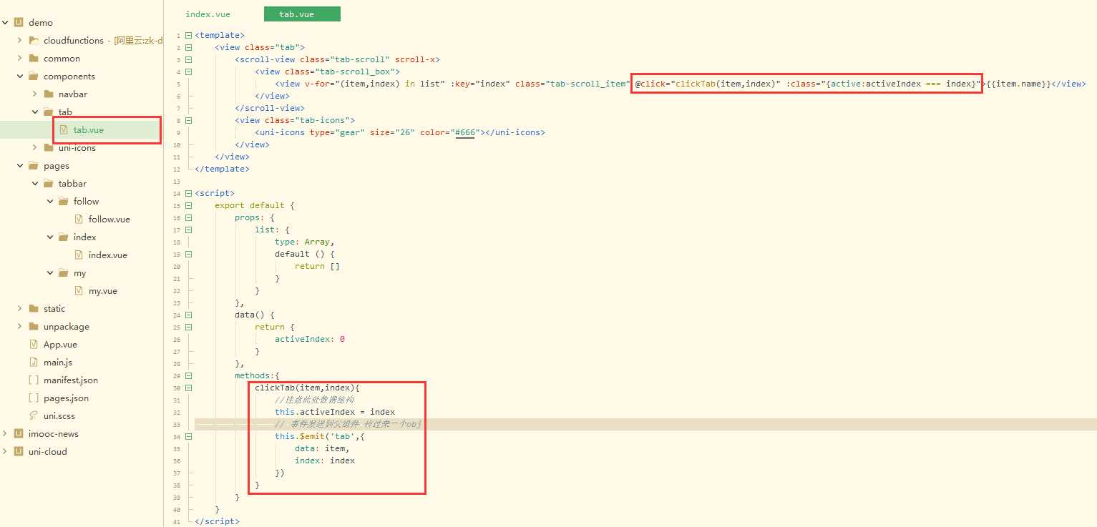Open uni.scss in the file tree
1097x527 pixels.
[59, 416]
